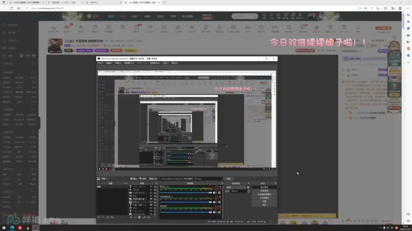This screenshot has width=412, height=231.
Task: Open OBS 编辑(E) menu
Action: (109, 63)
